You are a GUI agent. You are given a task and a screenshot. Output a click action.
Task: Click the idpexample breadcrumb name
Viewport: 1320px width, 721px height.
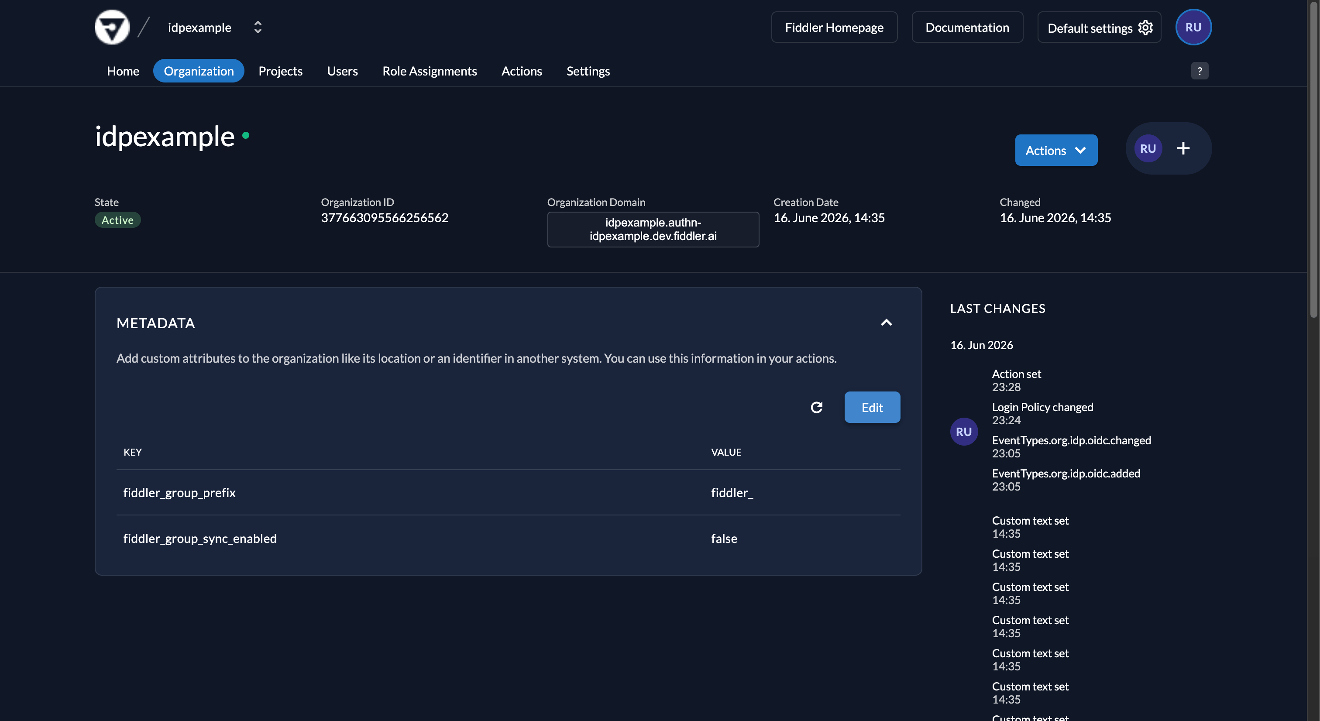[199, 27]
